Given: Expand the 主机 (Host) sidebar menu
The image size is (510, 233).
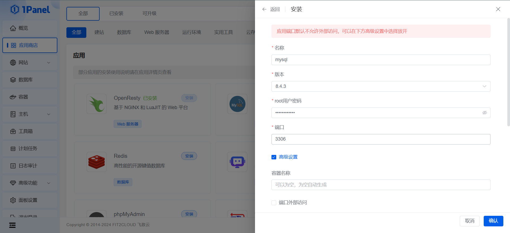Looking at the screenshot, I should point(30,114).
